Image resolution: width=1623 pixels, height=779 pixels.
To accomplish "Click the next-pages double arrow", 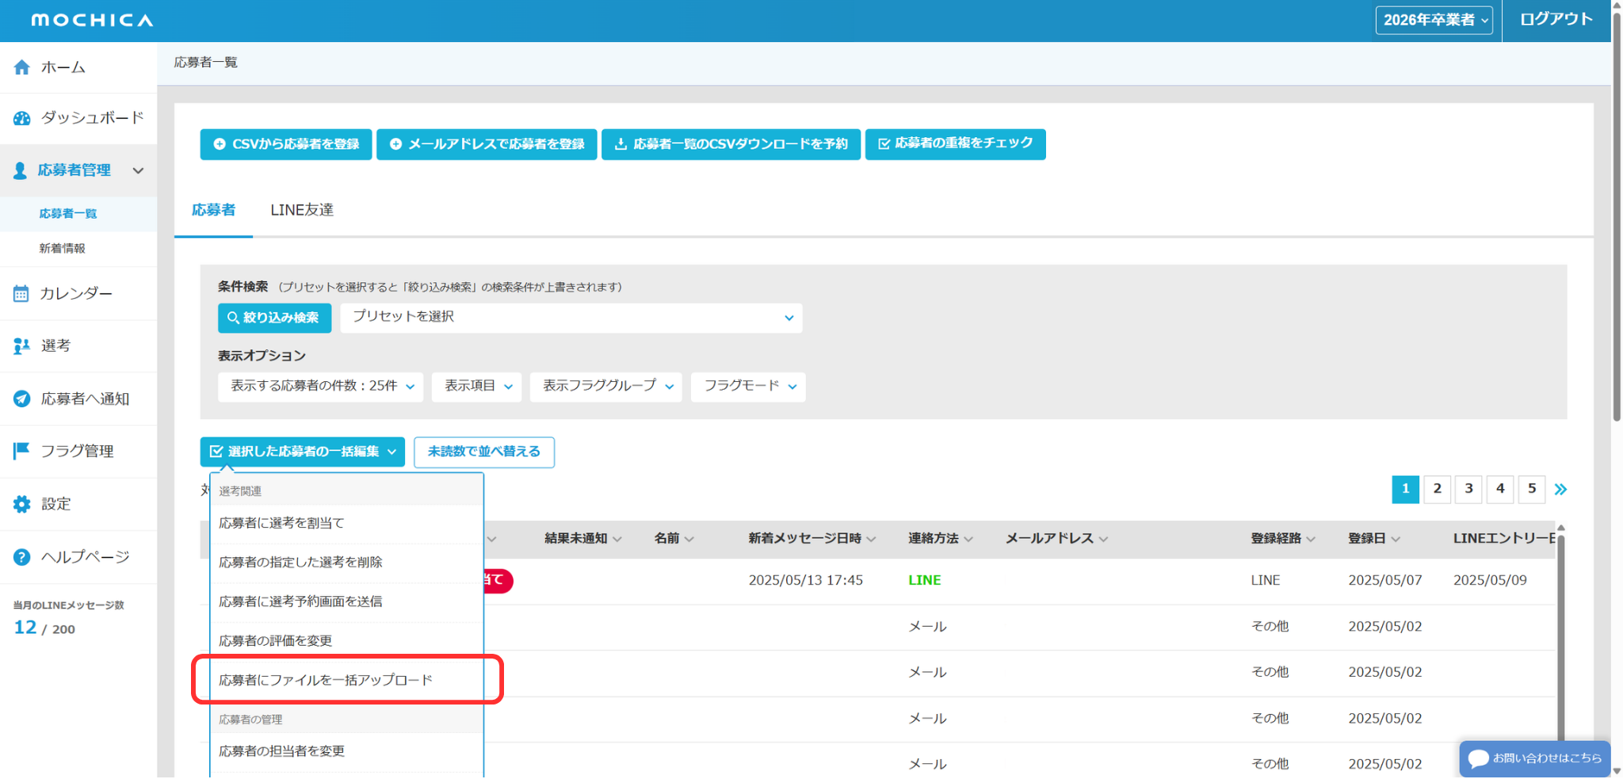I will (1560, 489).
